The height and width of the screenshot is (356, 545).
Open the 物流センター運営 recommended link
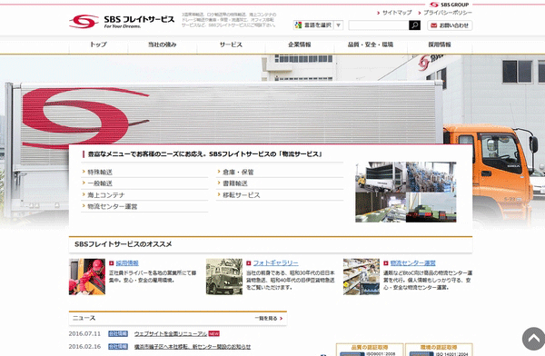(x=413, y=263)
